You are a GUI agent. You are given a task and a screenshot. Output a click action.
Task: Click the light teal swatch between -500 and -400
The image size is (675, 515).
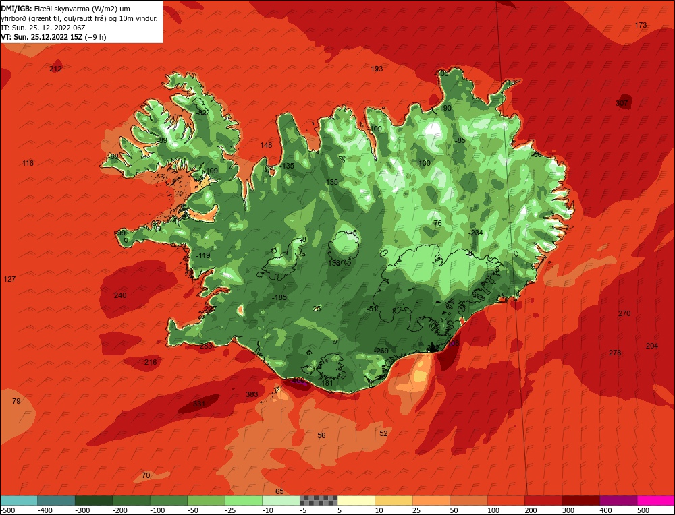click(19, 500)
